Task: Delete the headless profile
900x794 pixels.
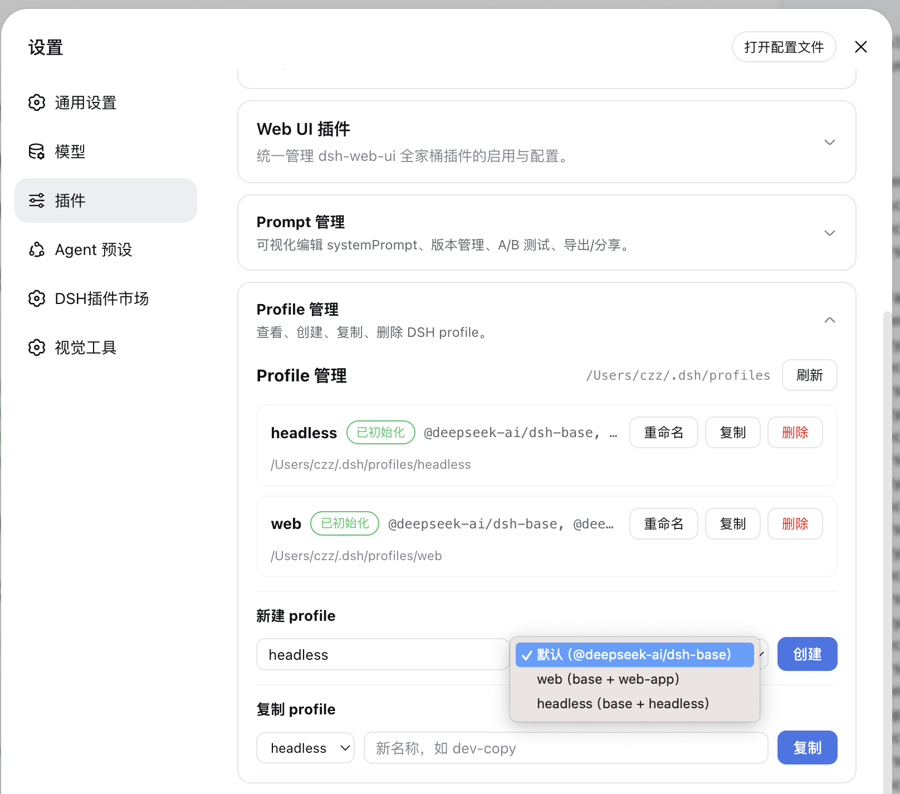Action: tap(795, 432)
